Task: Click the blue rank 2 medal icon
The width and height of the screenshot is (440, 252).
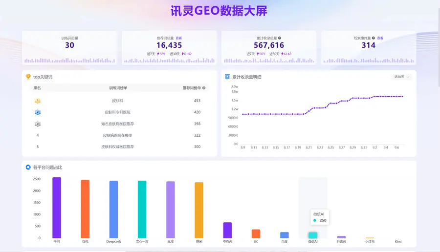Action: pos(38,112)
